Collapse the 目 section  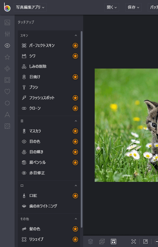click(76, 121)
